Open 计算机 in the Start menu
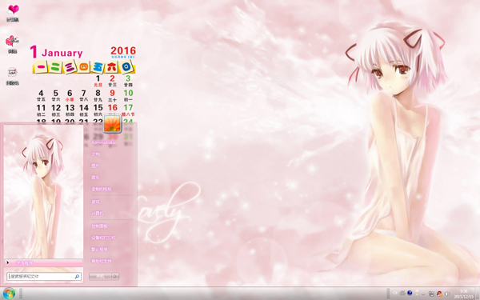The width and height of the screenshot is (480, 300). click(x=98, y=214)
